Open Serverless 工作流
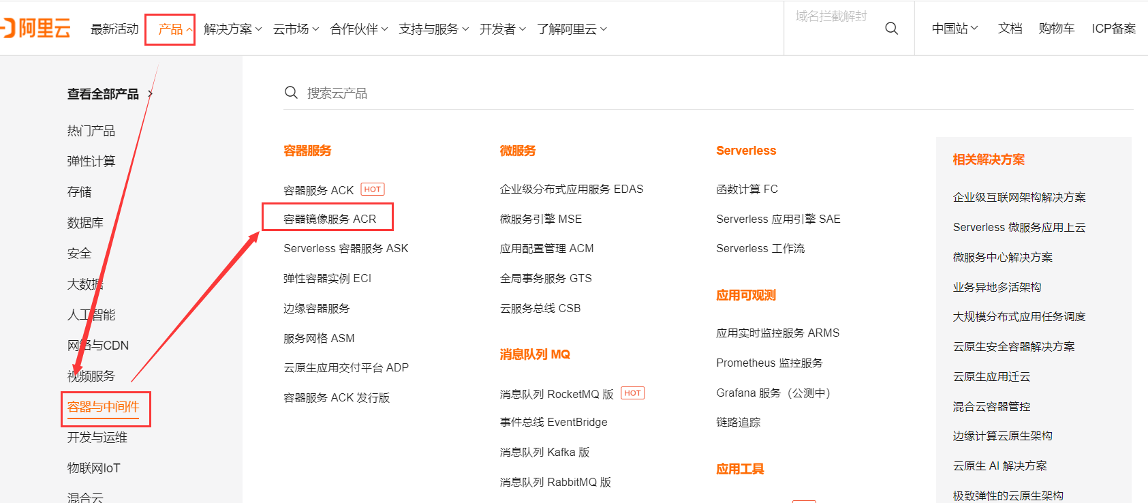The image size is (1148, 503). click(760, 249)
